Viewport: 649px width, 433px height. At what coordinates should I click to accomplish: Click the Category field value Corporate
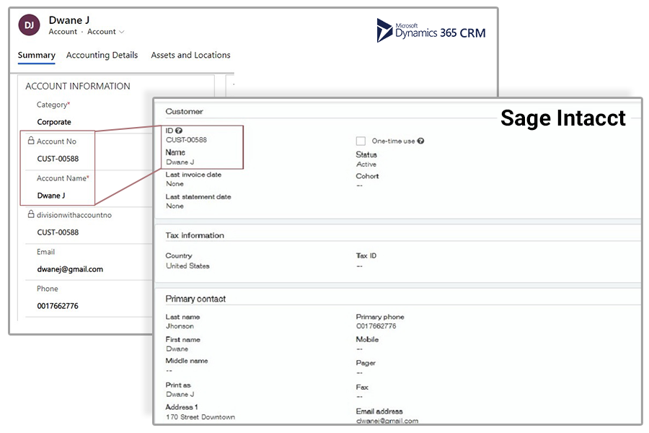54,122
